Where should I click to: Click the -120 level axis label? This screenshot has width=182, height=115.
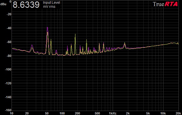[8, 83]
